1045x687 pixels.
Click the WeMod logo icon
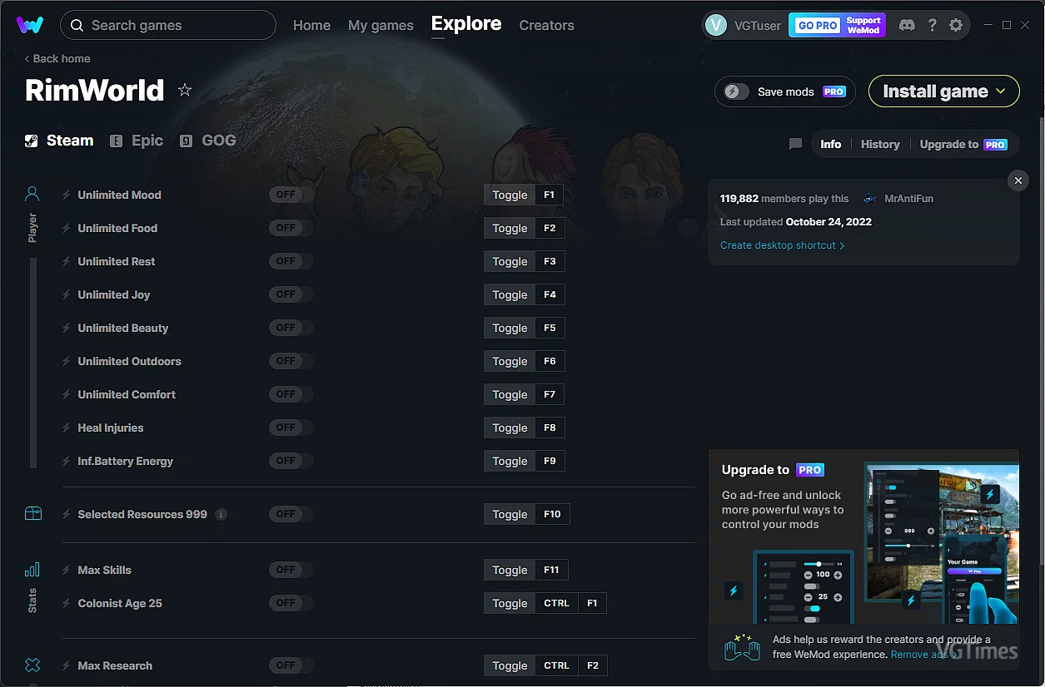(30, 25)
